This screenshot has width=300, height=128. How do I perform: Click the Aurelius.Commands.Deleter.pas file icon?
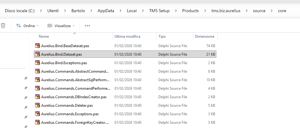[x=38, y=106]
